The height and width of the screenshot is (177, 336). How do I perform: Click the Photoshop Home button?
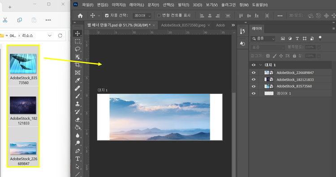[80, 16]
